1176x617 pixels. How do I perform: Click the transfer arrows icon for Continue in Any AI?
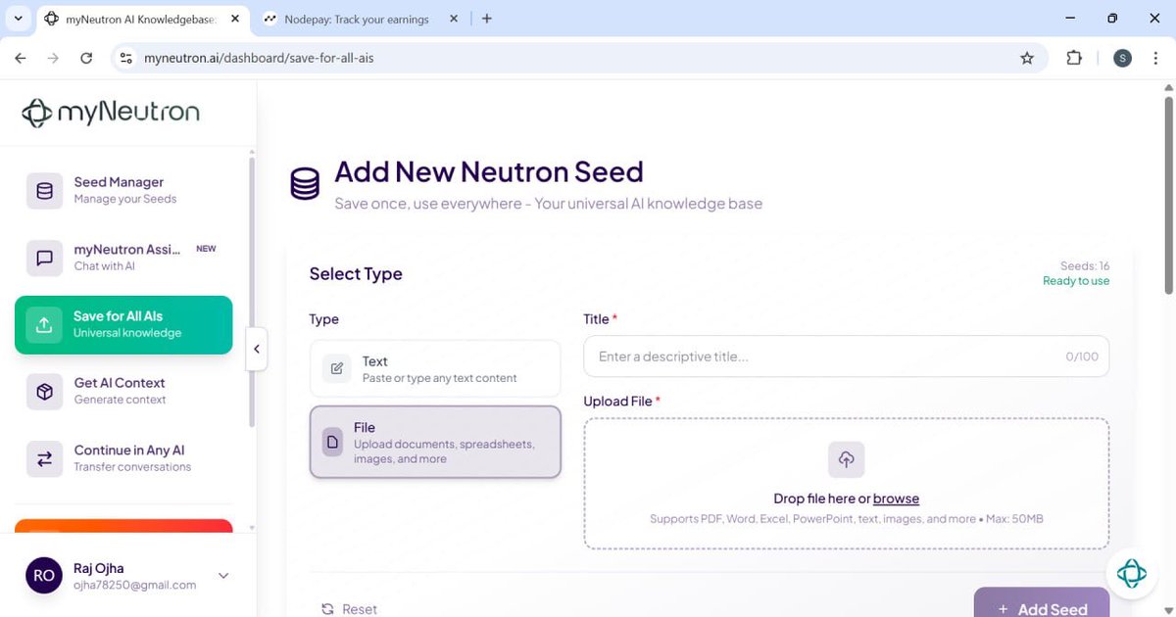coord(44,459)
